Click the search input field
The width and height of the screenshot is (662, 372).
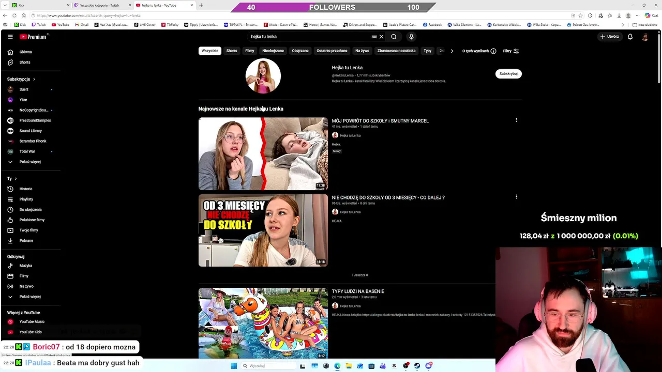(x=309, y=37)
